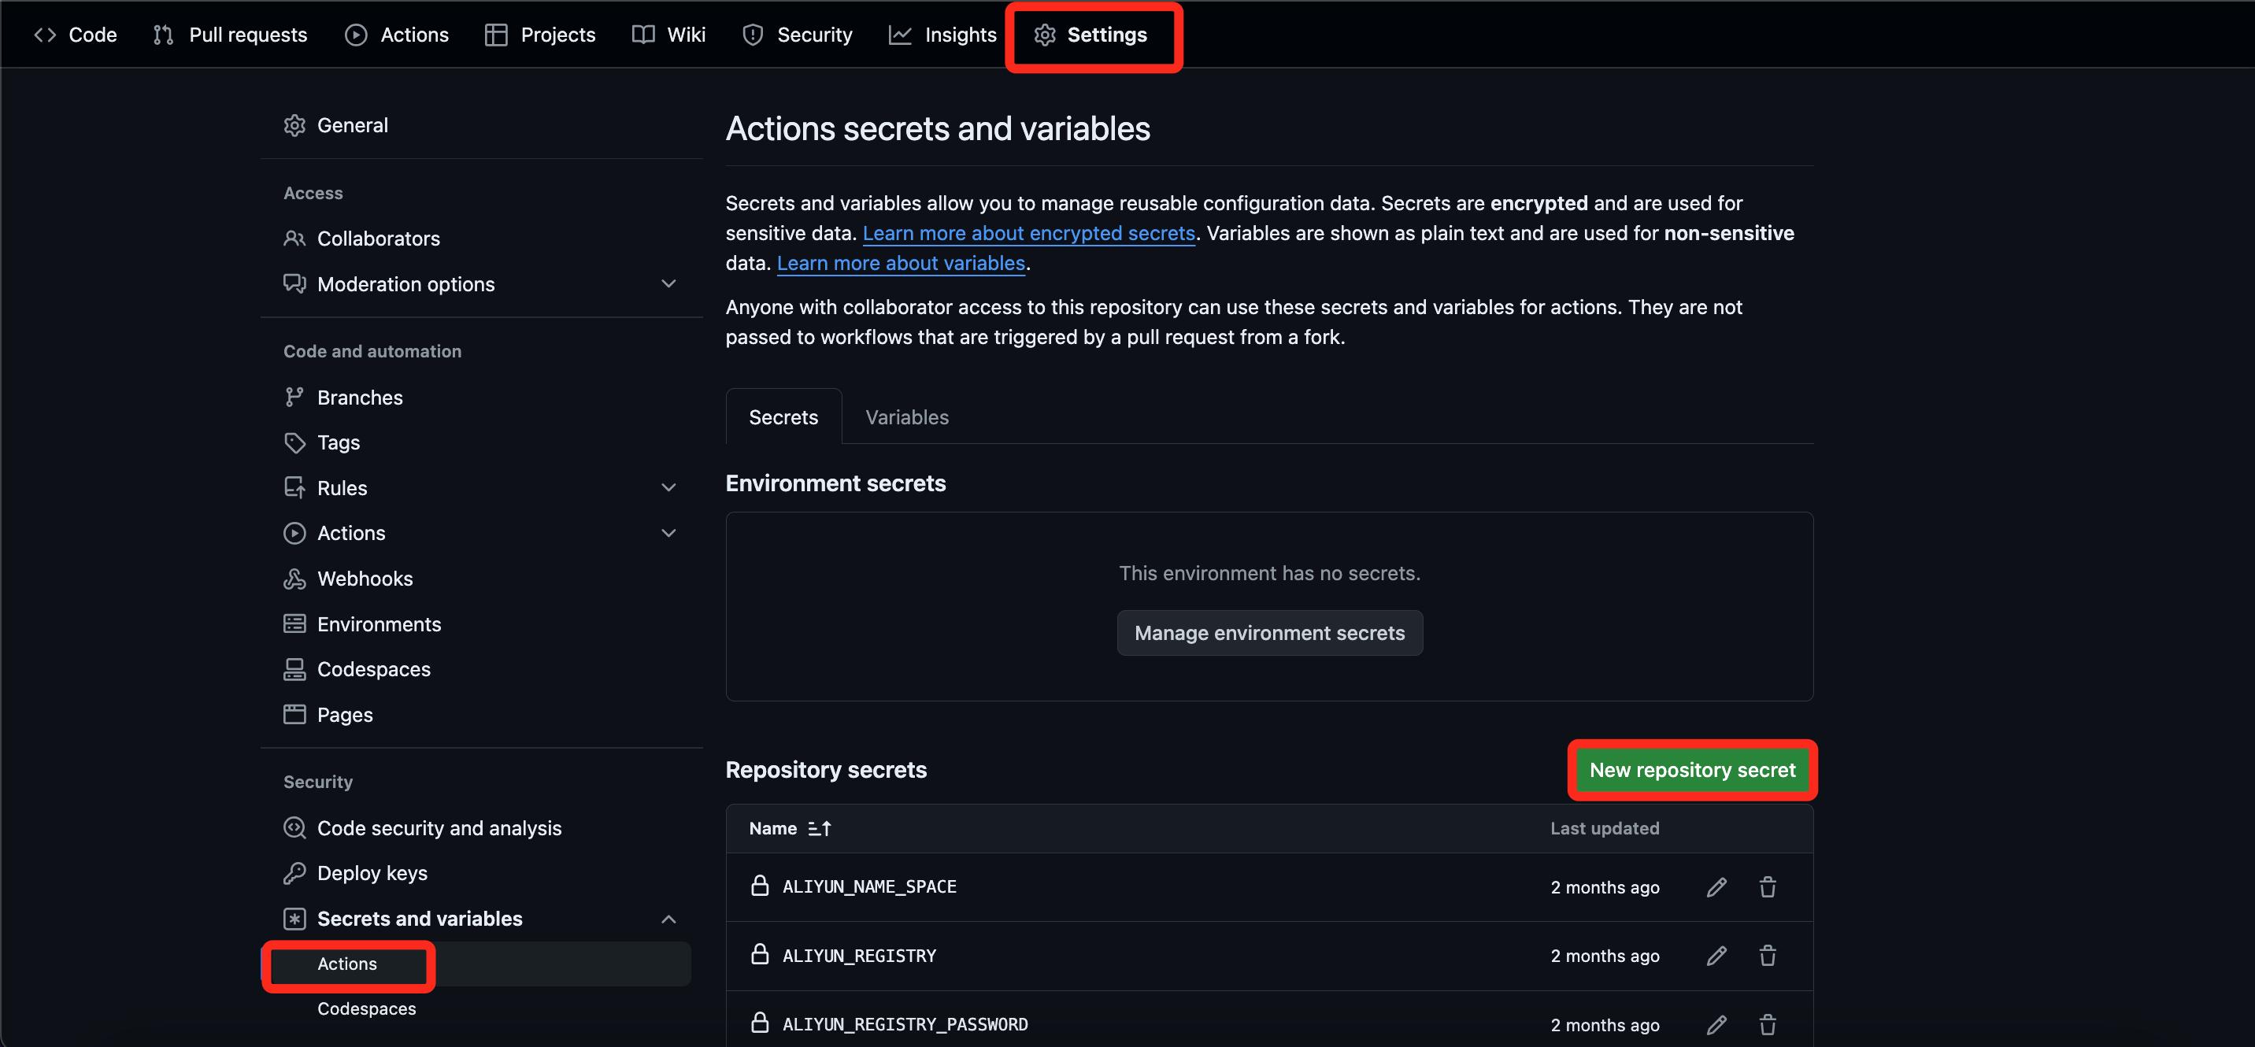The width and height of the screenshot is (2255, 1047).
Task: Delete the ALIYUN_REGISTRY secret with the trash icon
Action: (x=1768, y=955)
